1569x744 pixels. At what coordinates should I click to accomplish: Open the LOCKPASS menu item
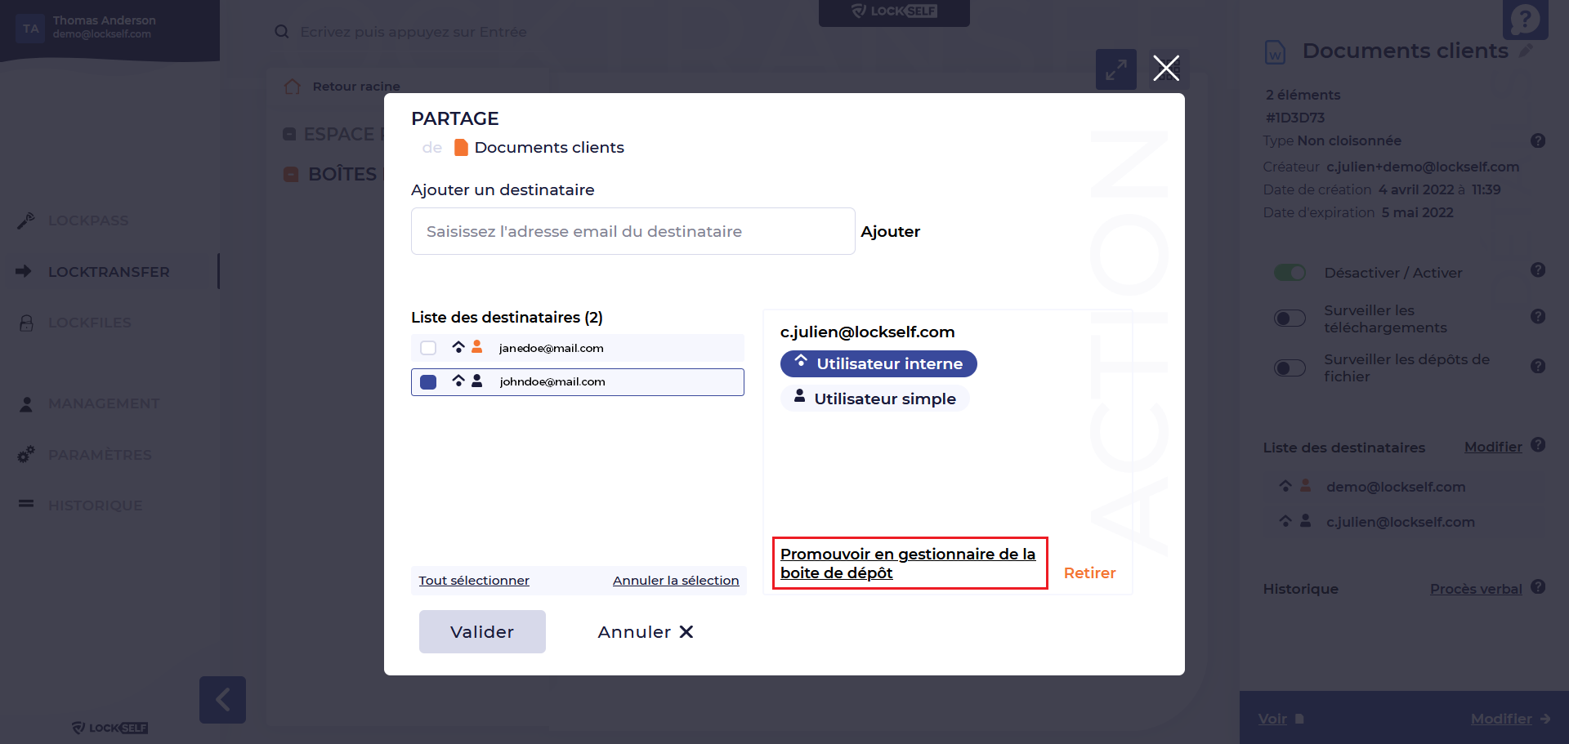(x=87, y=221)
